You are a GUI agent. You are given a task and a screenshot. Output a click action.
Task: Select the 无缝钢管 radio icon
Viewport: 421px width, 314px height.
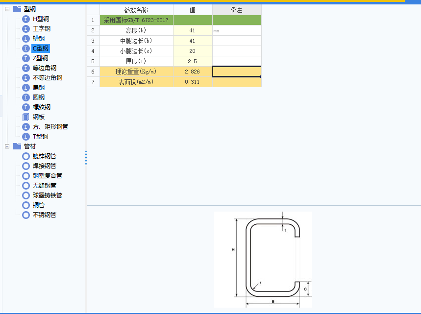tap(25, 185)
